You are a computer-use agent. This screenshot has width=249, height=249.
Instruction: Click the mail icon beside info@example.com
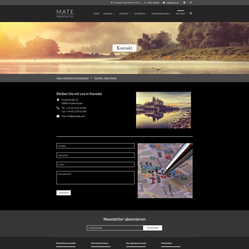[x=58, y=116]
